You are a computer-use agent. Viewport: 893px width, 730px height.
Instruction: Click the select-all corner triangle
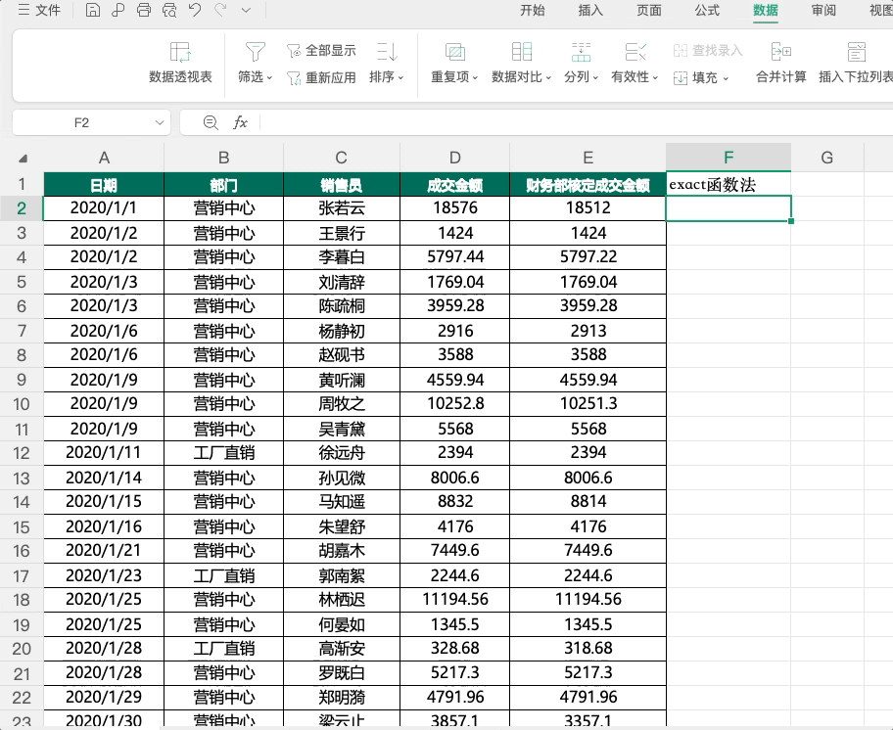tap(23, 159)
